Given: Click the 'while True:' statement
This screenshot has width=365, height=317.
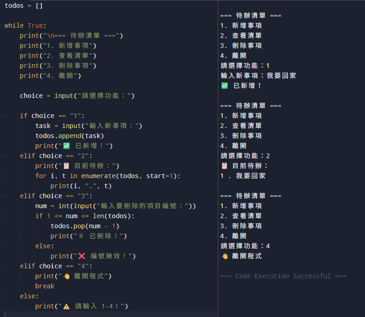Looking at the screenshot, I should pos(26,26).
